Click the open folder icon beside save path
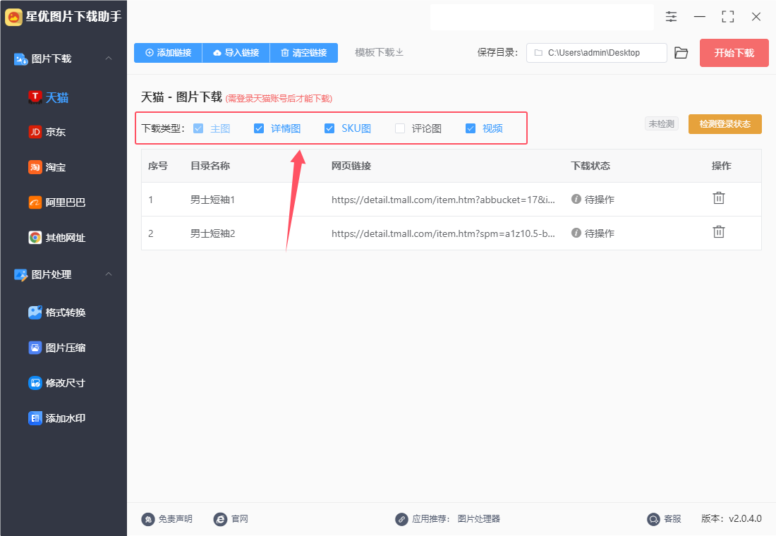This screenshot has width=776, height=536. pos(681,53)
